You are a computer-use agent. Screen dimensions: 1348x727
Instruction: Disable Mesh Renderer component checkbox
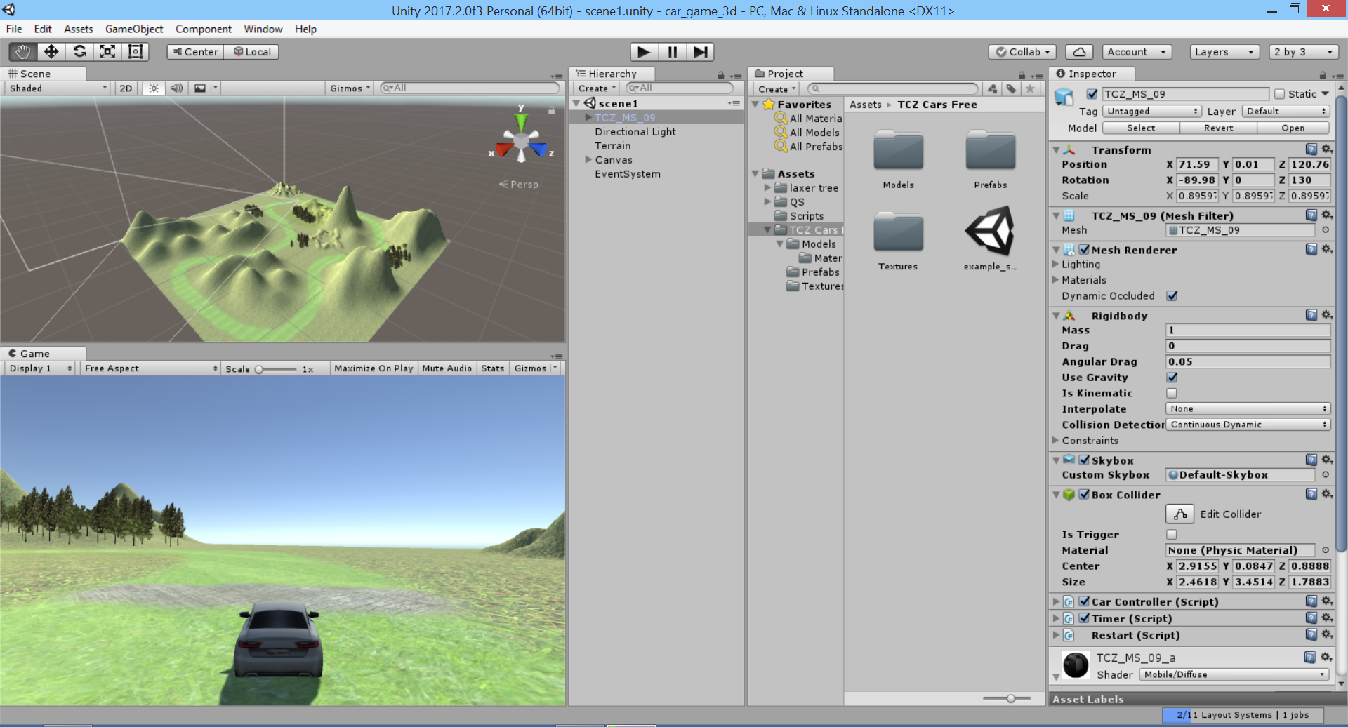pos(1084,250)
